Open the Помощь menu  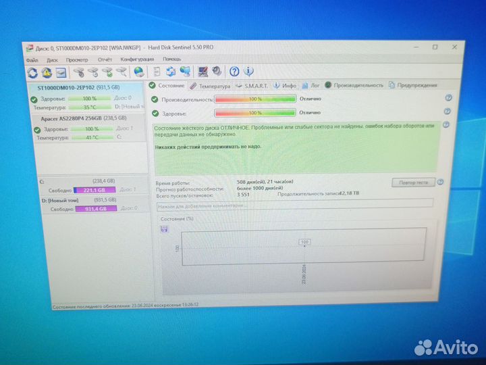pyautogui.click(x=171, y=59)
